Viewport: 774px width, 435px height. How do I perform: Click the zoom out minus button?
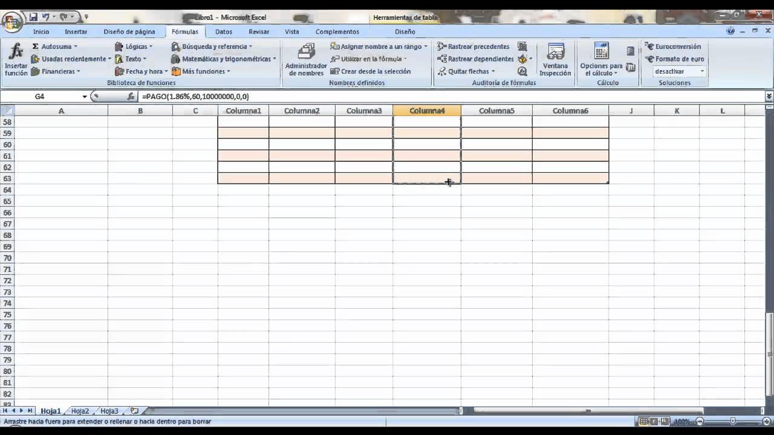pos(700,421)
